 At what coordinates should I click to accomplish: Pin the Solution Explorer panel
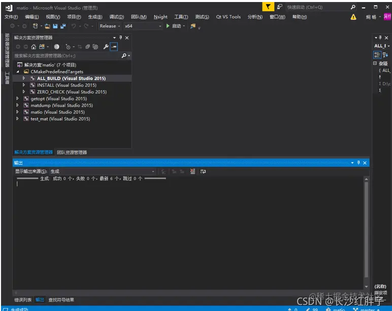tap(120, 38)
